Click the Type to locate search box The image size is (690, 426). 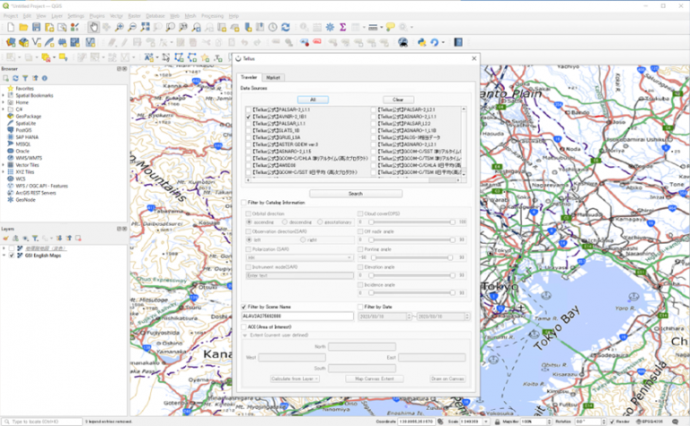pos(42,422)
